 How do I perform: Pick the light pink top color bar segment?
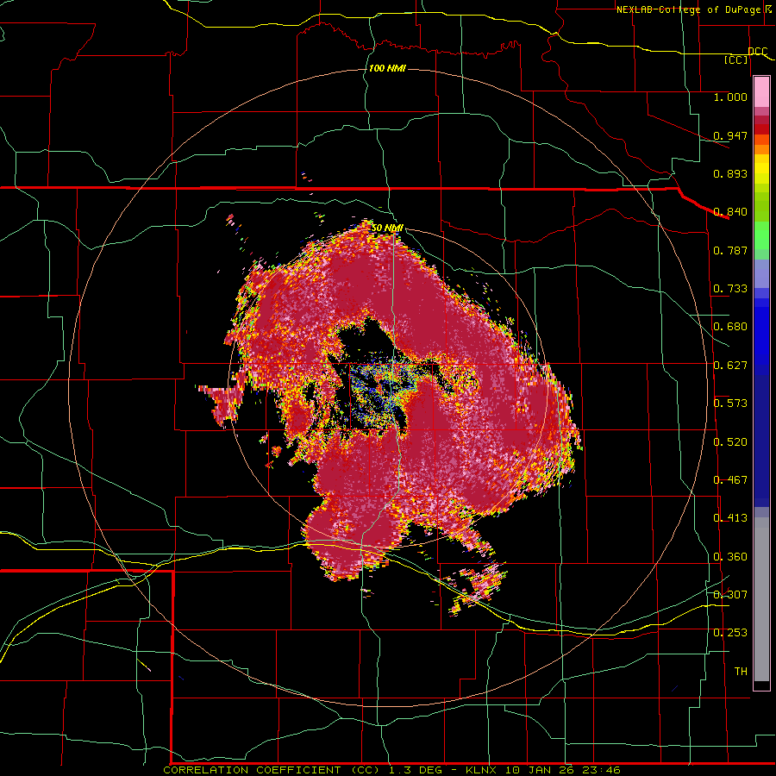coord(761,92)
